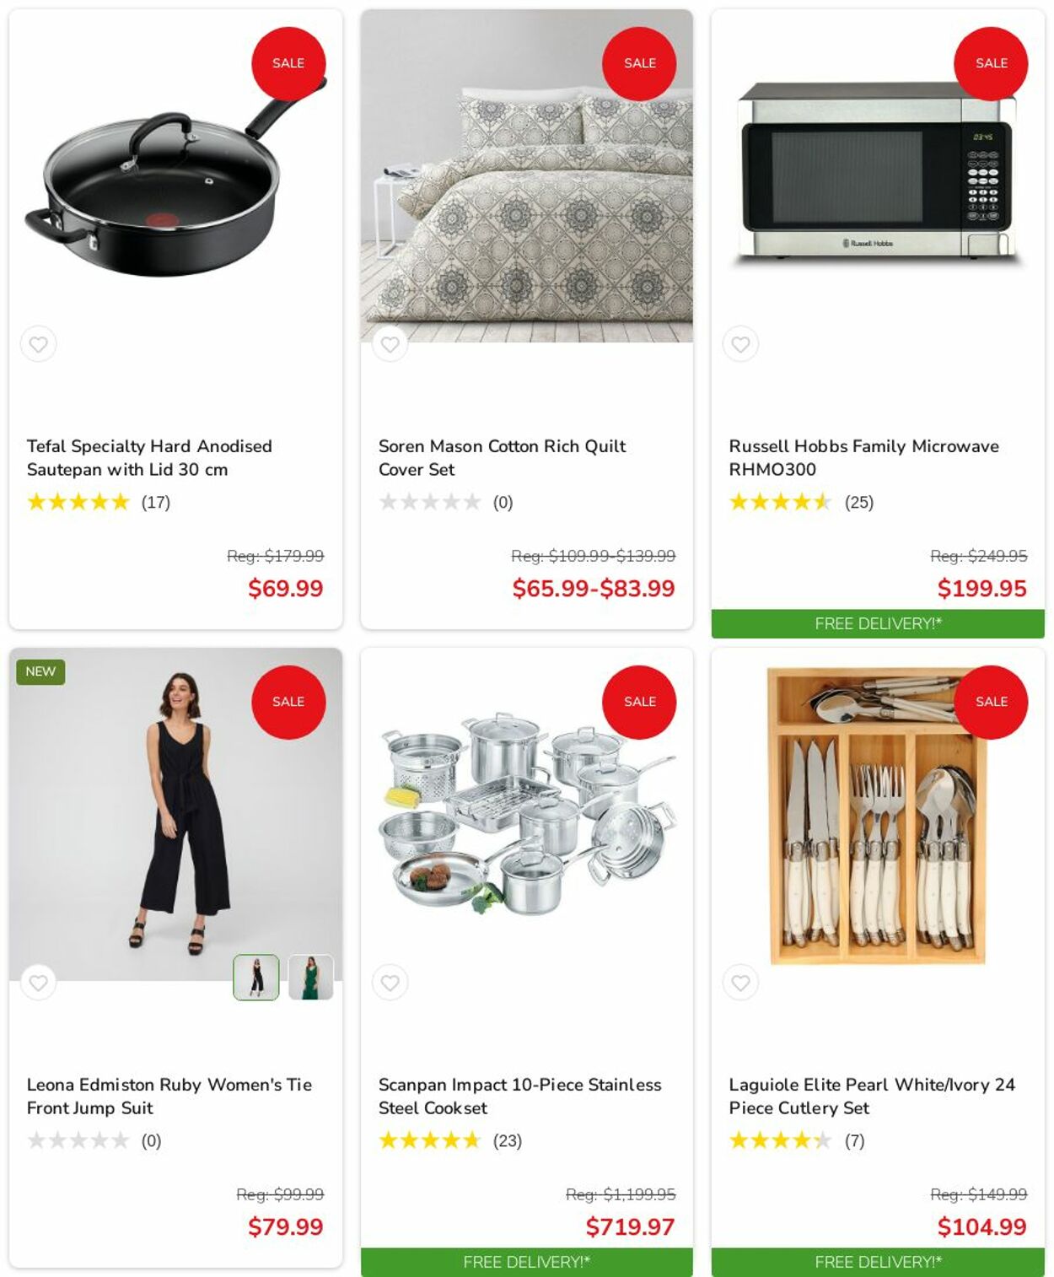View the Laguiole Elite Pearl Cutlery Set title
The height and width of the screenshot is (1277, 1054).
(872, 1096)
